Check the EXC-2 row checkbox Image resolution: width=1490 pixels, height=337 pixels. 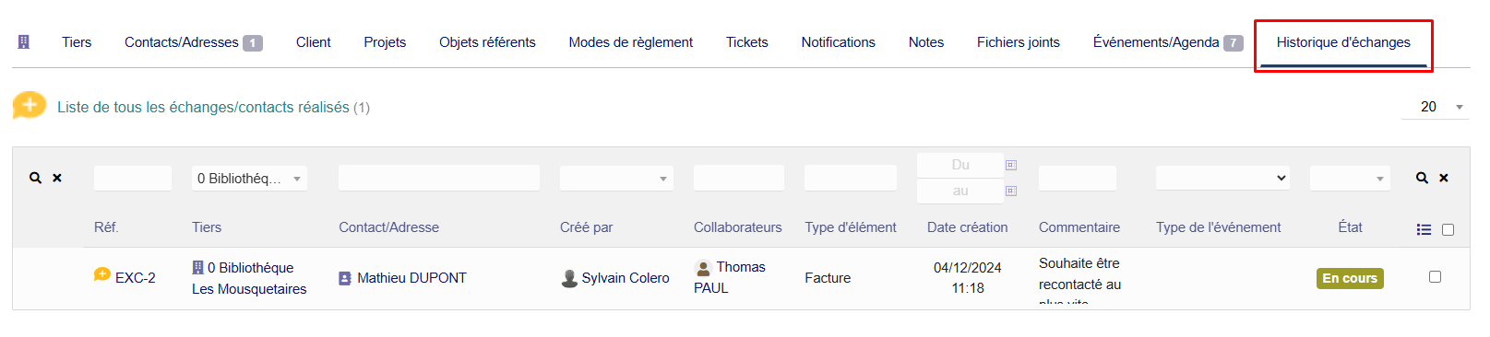pyautogui.click(x=1435, y=276)
